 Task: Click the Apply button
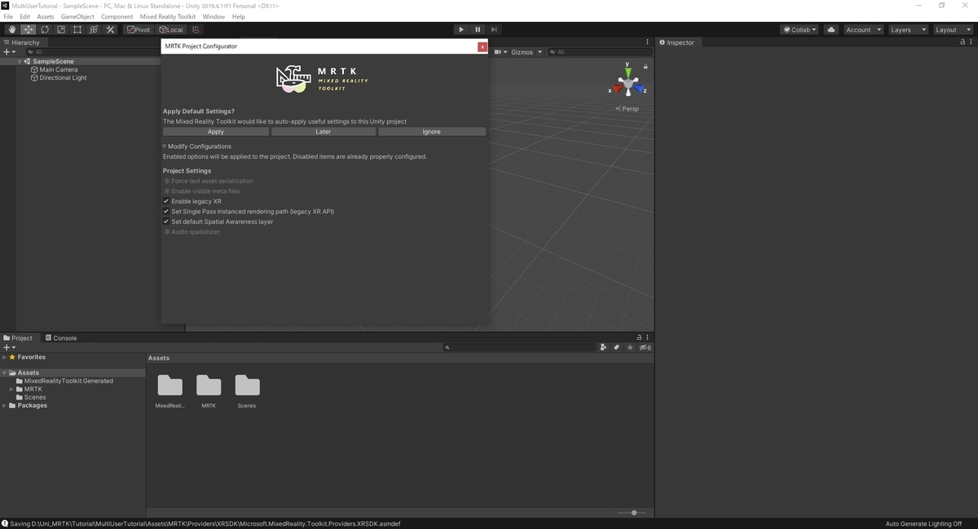216,132
